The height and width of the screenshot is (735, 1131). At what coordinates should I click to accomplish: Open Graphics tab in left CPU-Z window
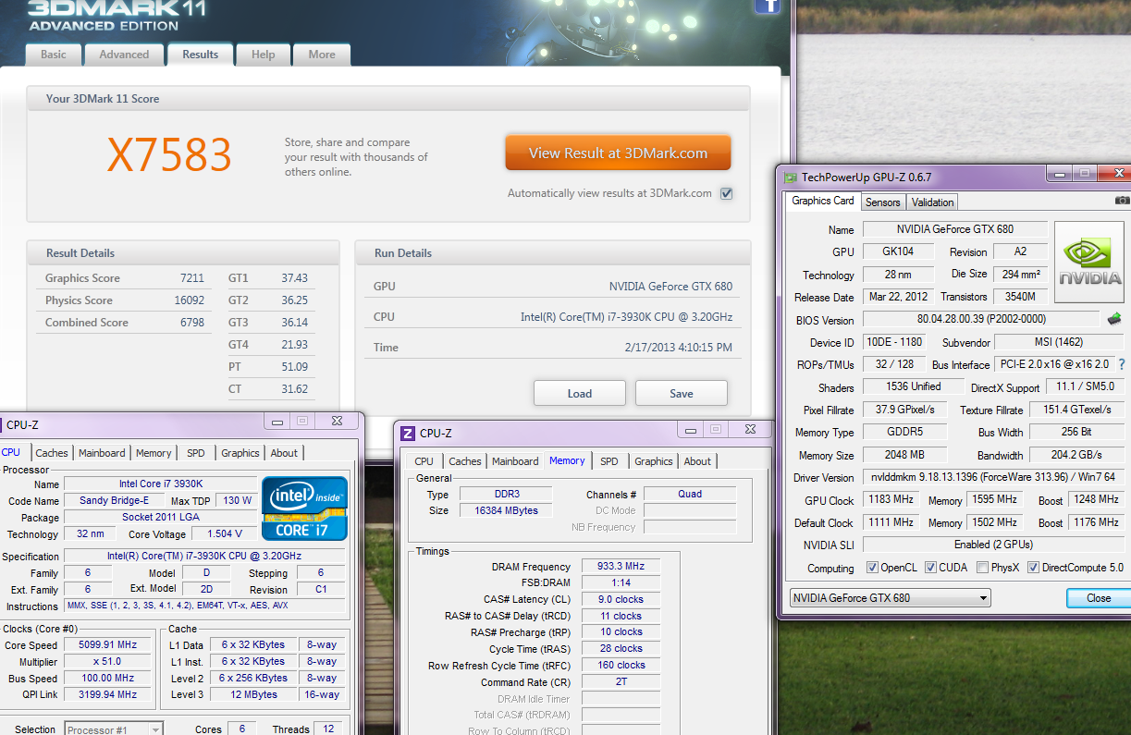click(240, 453)
